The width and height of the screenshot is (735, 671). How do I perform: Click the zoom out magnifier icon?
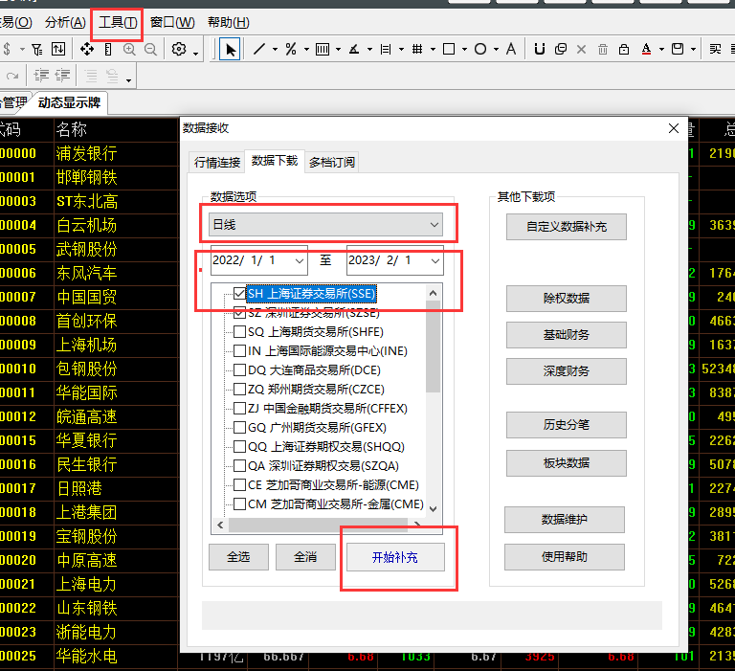click(150, 49)
